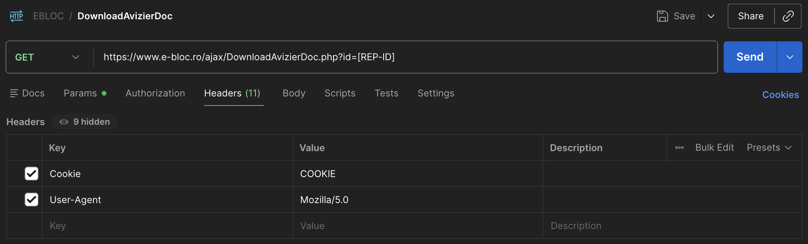The width and height of the screenshot is (808, 244).
Task: Click the Save disk icon
Action: pyautogui.click(x=663, y=16)
